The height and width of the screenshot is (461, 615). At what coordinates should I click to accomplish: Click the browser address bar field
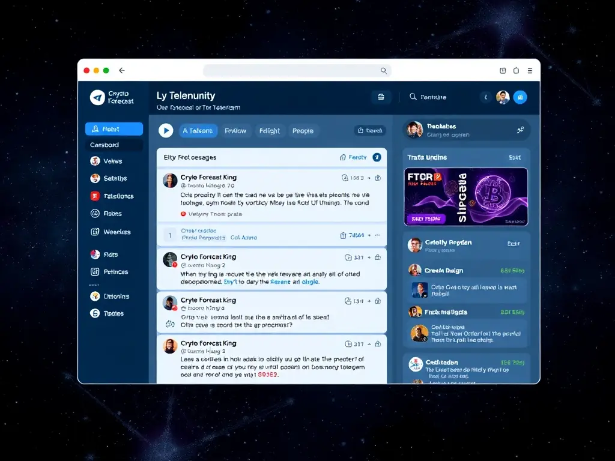pyautogui.click(x=297, y=71)
